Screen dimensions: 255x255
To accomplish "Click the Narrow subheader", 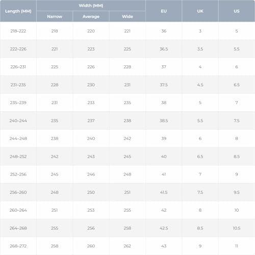I will 55,16.
